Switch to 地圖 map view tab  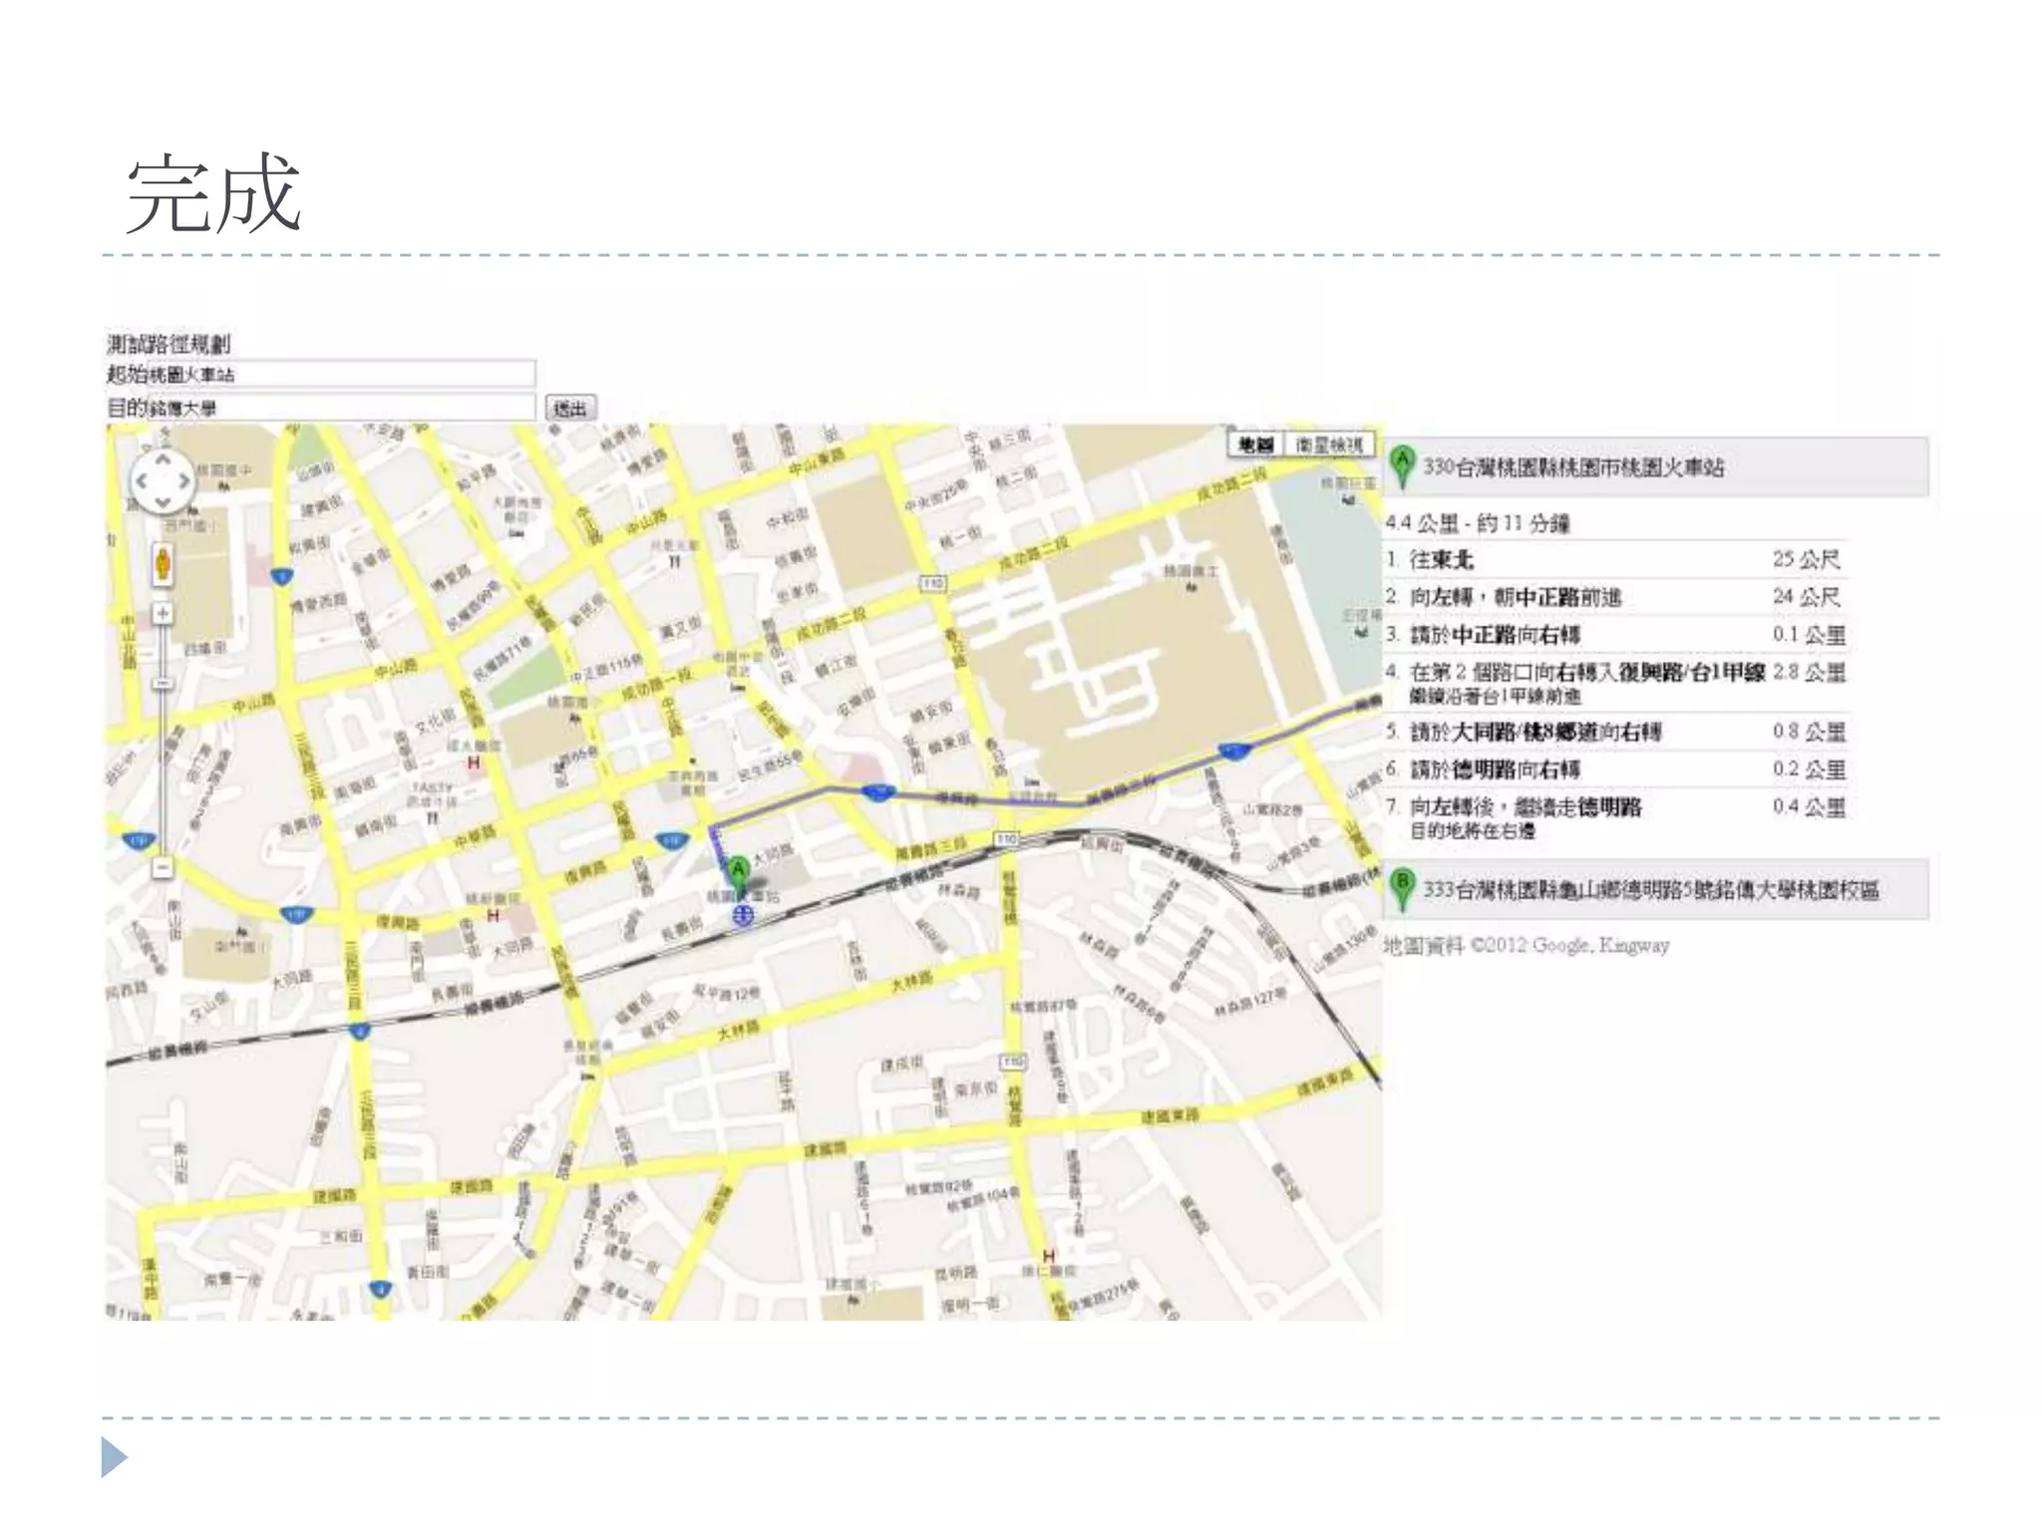coord(1255,446)
